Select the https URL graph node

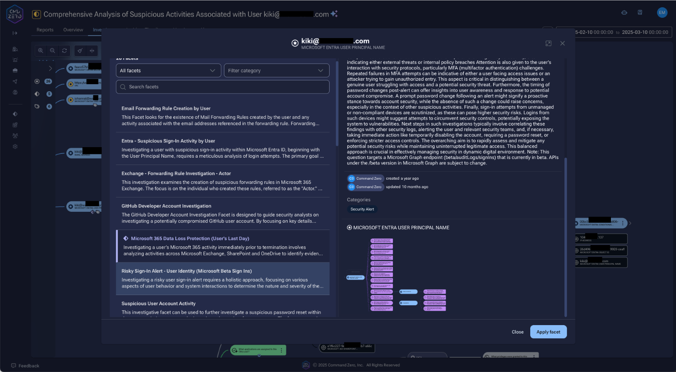coord(84,84)
